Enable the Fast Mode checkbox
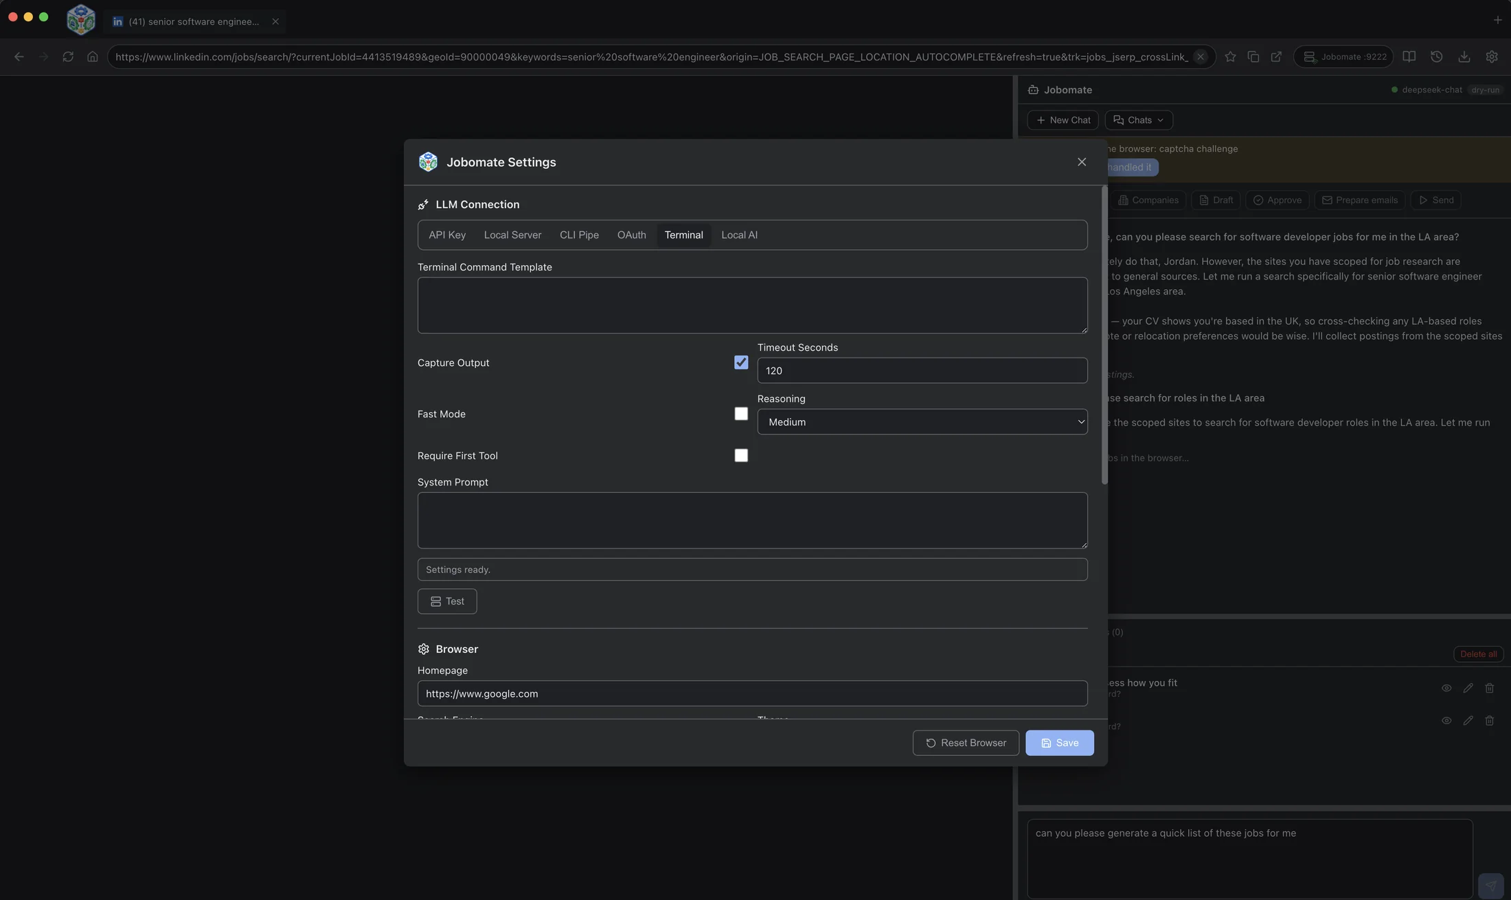The image size is (1511, 900). click(741, 414)
